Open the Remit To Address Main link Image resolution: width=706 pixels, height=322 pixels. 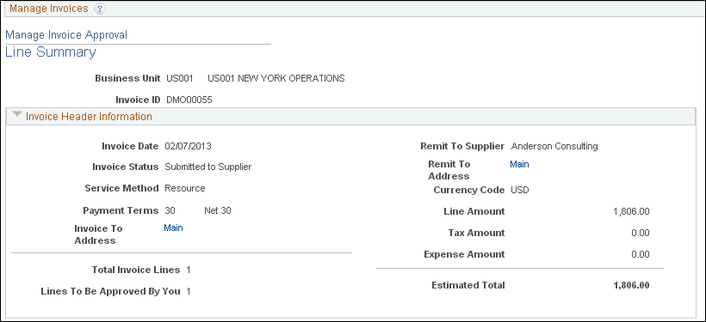(x=519, y=164)
